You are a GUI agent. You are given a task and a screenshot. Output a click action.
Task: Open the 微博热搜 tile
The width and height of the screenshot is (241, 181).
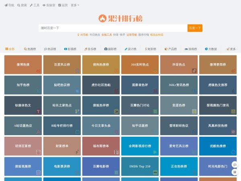(x=23, y=64)
